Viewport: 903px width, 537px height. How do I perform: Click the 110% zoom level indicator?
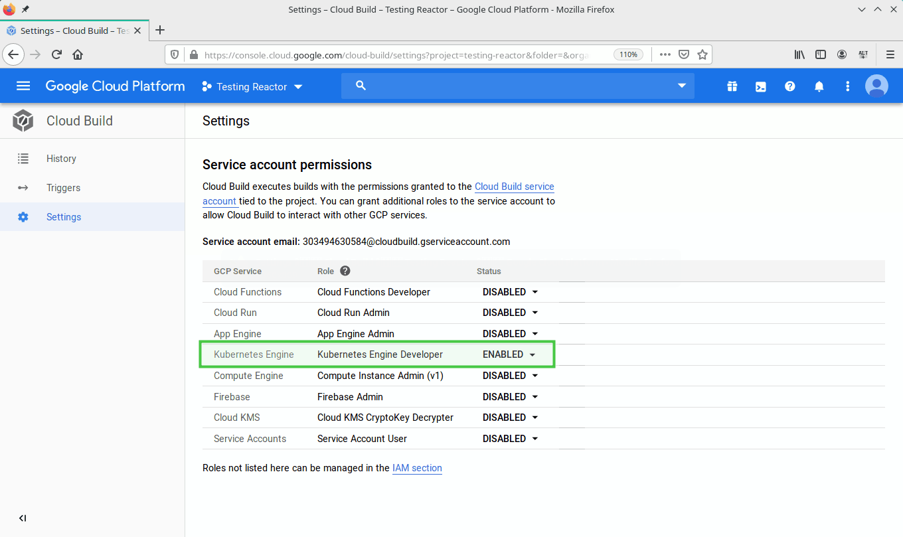(x=628, y=54)
